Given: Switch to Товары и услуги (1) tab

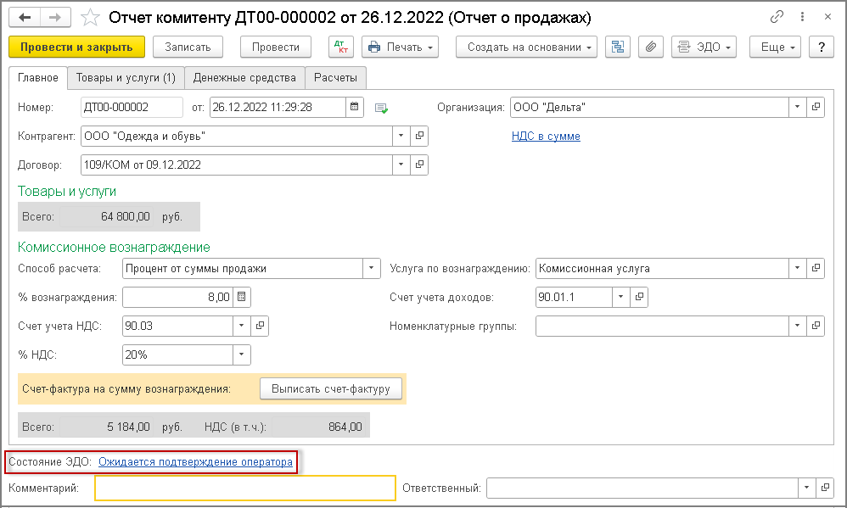Looking at the screenshot, I should click(x=126, y=78).
